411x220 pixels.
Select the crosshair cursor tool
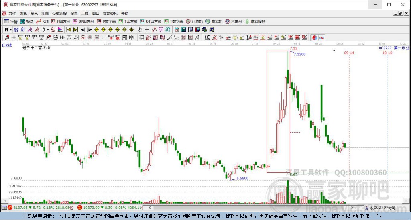tap(147, 30)
